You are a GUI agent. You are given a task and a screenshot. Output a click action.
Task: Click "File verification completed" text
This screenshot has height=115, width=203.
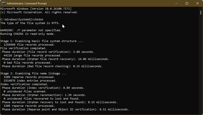click(23, 48)
